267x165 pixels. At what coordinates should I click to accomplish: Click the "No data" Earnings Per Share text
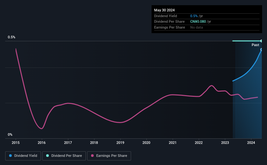(x=196, y=27)
